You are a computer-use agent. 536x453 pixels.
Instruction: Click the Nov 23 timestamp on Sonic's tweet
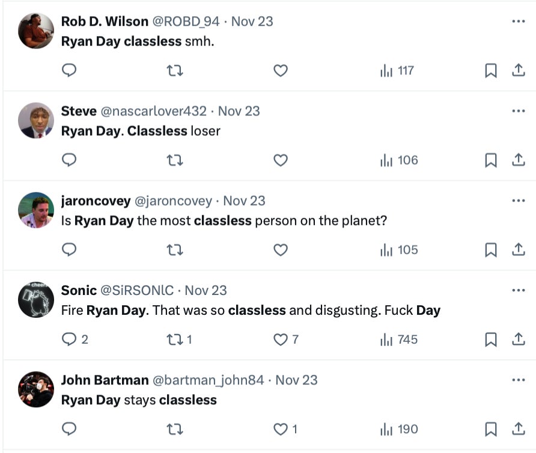(206, 290)
